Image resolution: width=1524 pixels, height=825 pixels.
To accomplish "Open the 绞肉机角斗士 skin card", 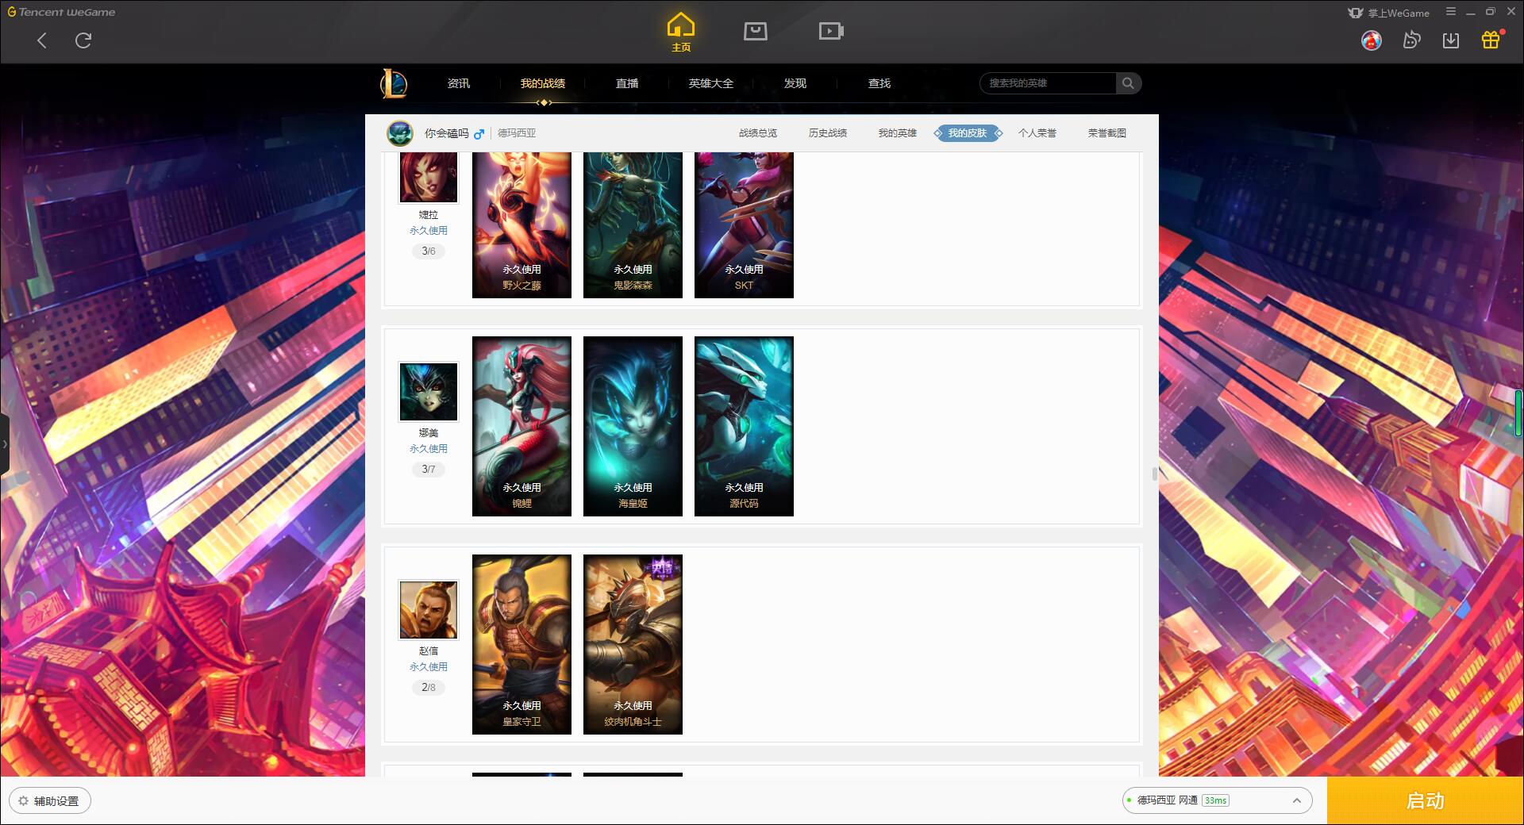I will pyautogui.click(x=633, y=644).
